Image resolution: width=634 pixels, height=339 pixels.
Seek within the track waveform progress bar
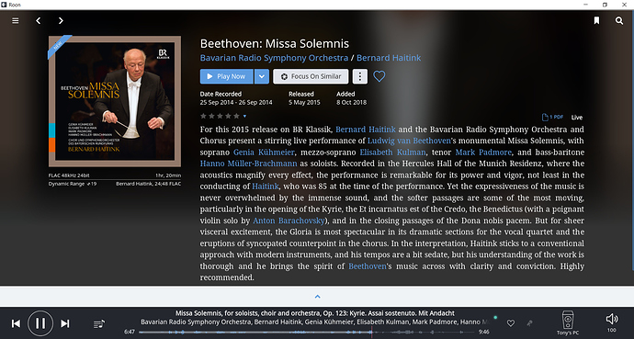coord(306,333)
